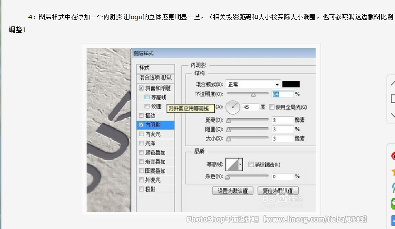This screenshot has height=229, width=395.
Task: Click the 大小 pixel value field
Action: (283, 138)
